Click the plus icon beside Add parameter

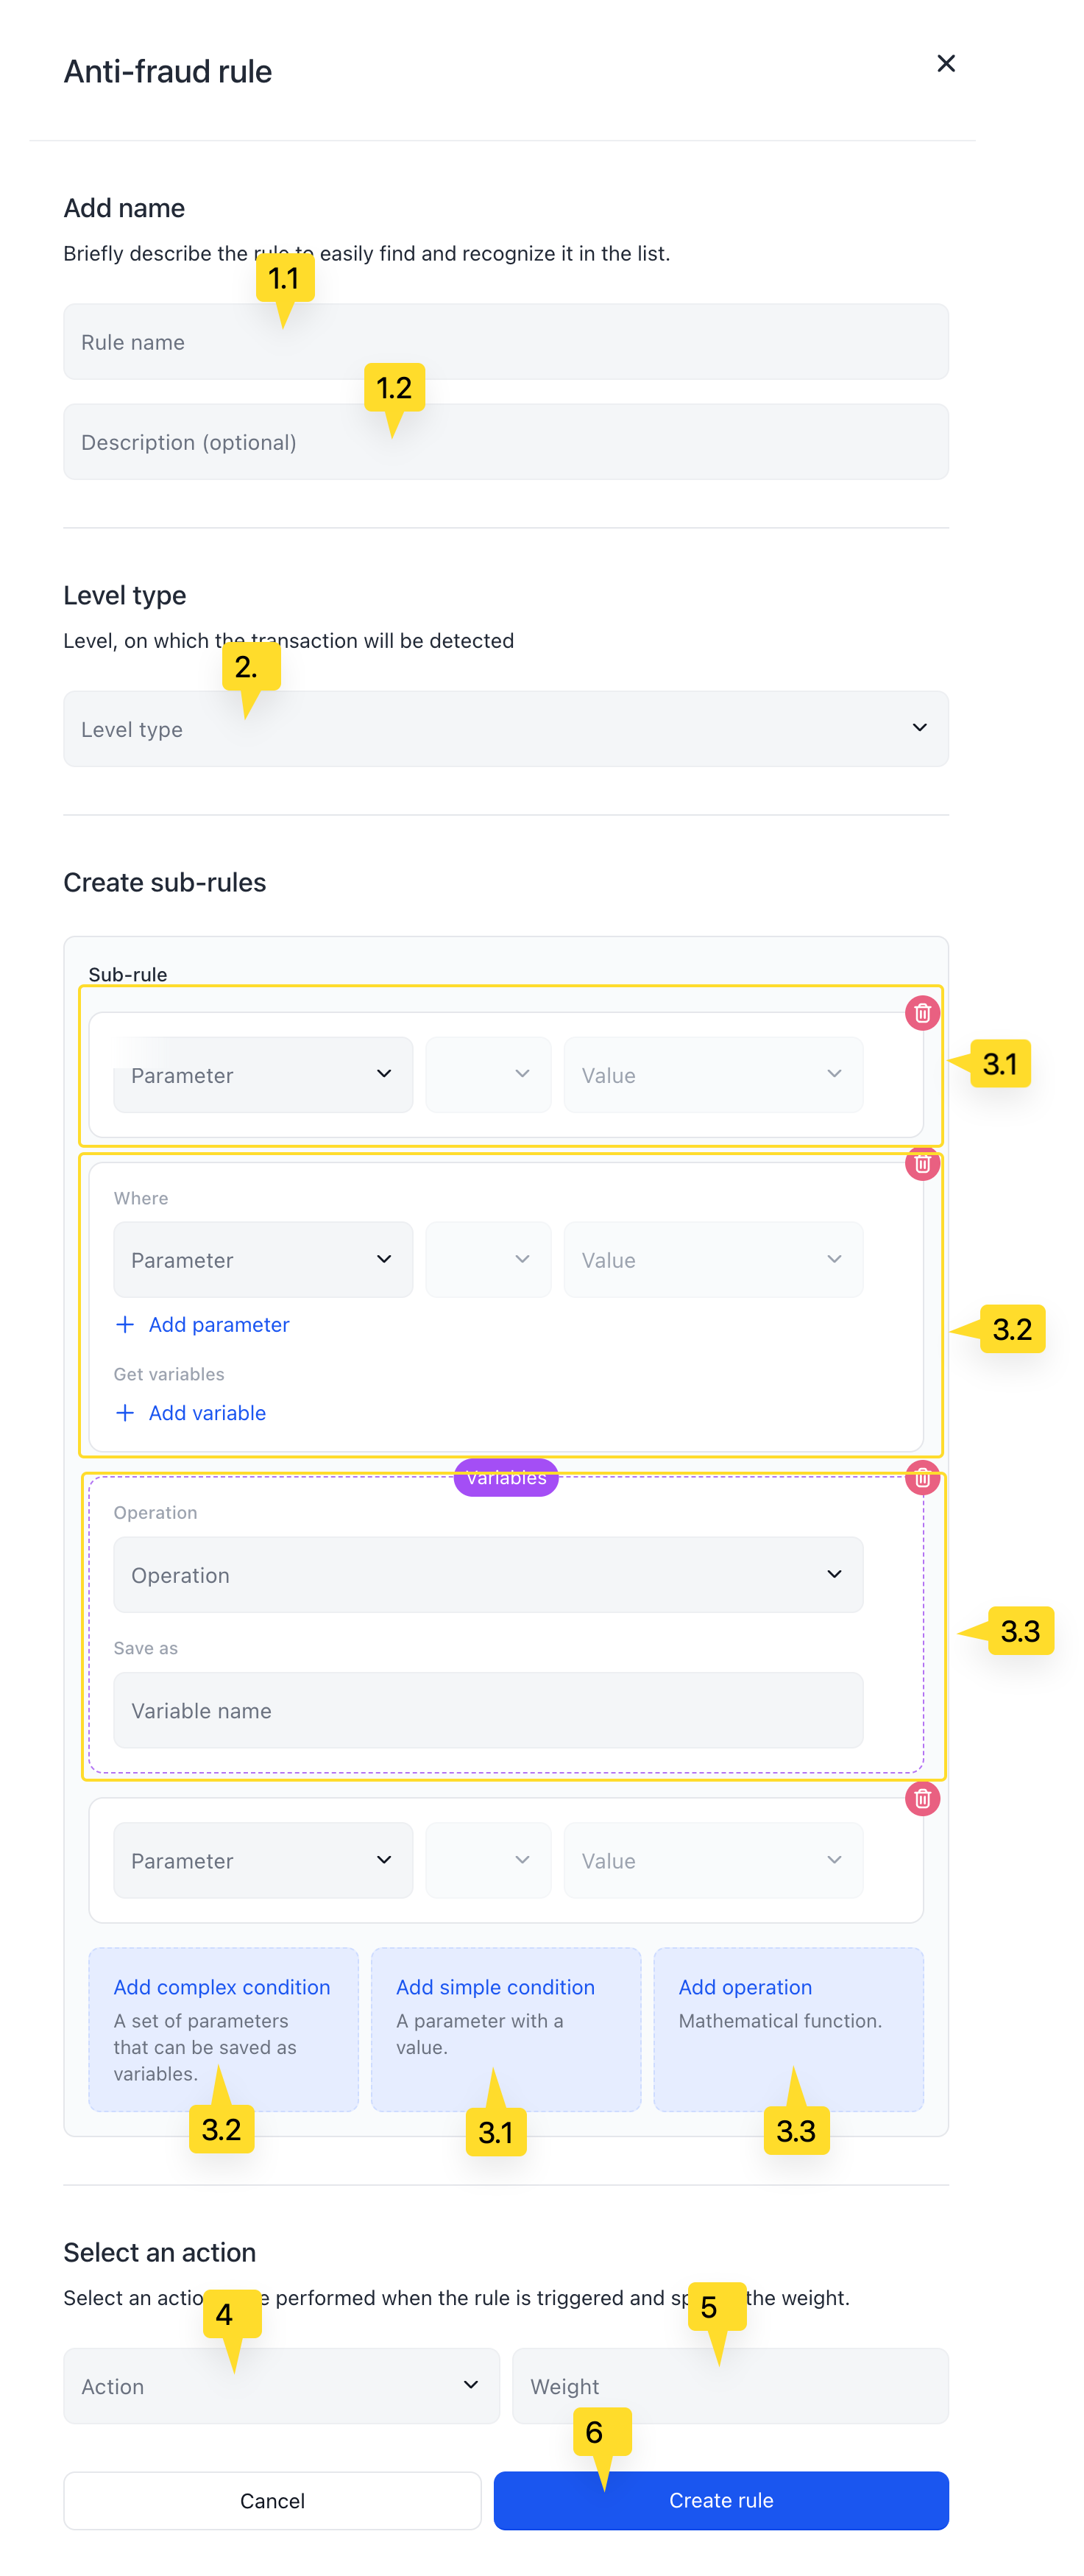click(x=125, y=1324)
